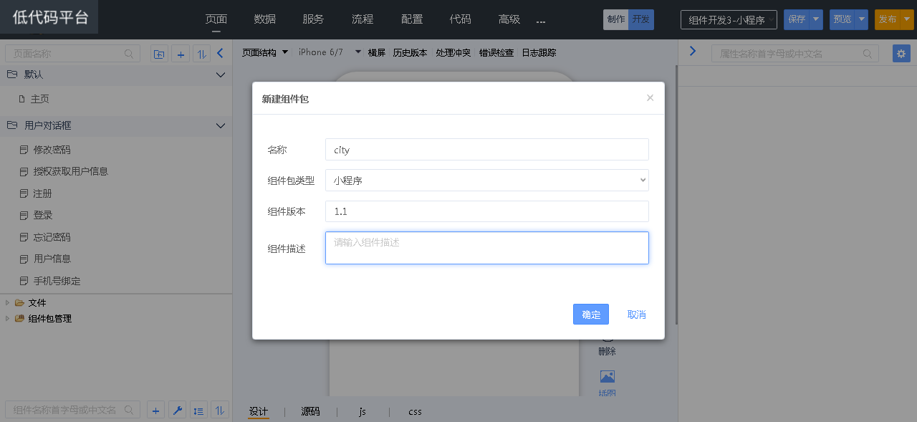Expand the 组件包管理 tree node
This screenshot has height=422, width=917.
pos(8,319)
